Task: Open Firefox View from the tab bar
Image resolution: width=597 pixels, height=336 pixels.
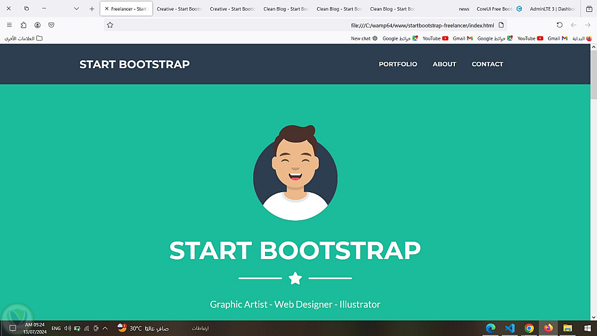Action: pos(589,9)
